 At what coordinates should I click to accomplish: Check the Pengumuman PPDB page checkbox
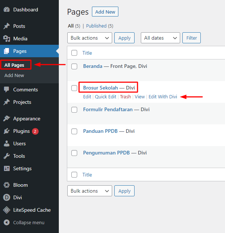tap(74, 153)
